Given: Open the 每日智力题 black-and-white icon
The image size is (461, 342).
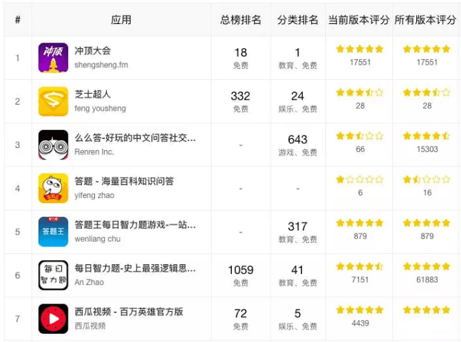Looking at the screenshot, I should tap(53, 275).
